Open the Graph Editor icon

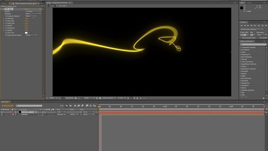[94, 106]
